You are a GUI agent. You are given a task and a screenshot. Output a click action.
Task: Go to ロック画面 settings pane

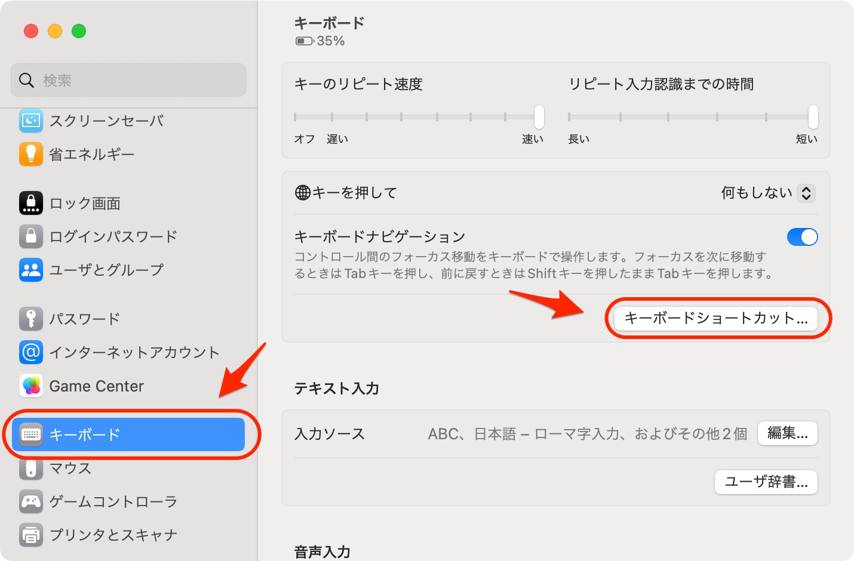click(128, 203)
